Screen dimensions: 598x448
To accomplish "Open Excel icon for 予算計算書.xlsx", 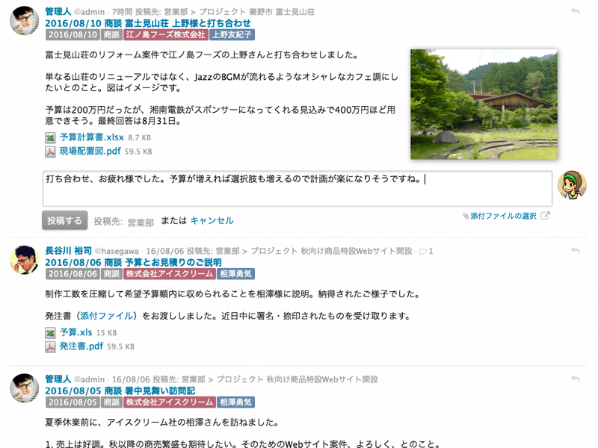I will [50, 137].
